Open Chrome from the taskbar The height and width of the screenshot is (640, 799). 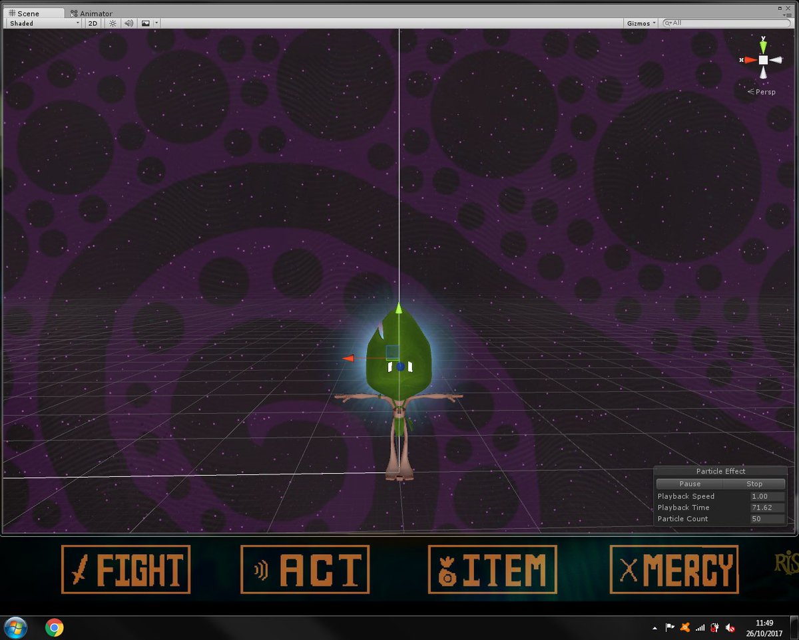click(55, 627)
